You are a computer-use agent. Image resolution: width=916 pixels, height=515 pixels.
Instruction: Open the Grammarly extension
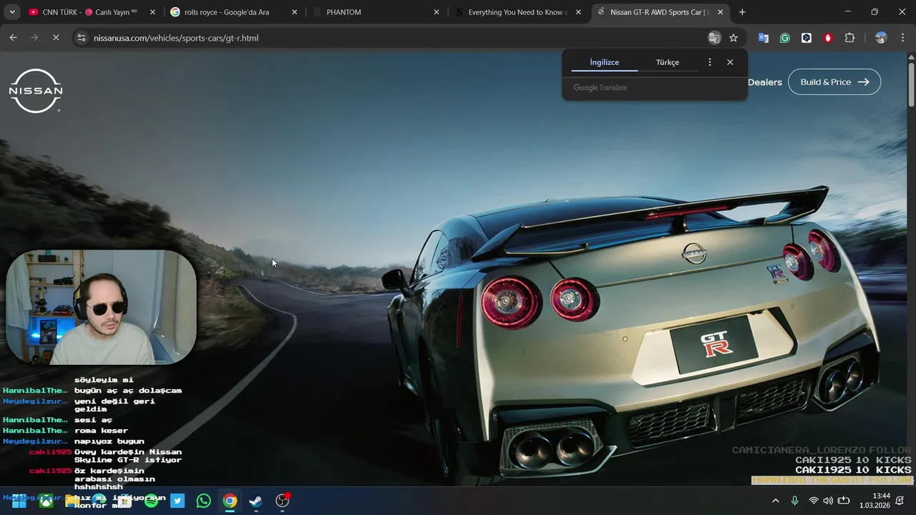[x=785, y=38]
